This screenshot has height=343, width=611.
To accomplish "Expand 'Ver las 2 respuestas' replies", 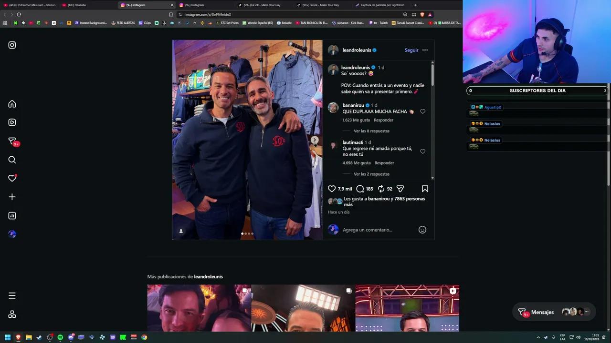I will click(x=371, y=174).
